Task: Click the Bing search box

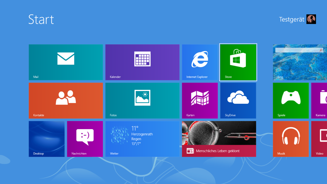Action: 296,50
